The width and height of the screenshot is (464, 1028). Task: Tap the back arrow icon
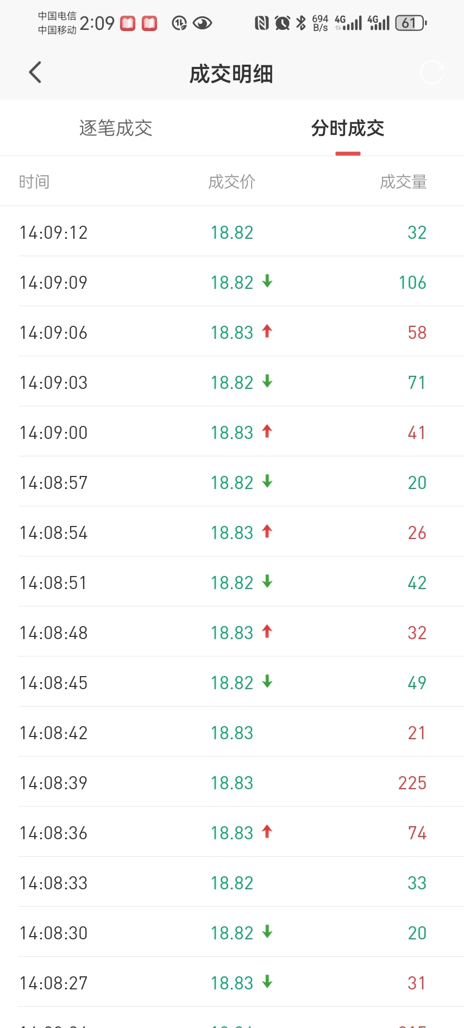35,72
